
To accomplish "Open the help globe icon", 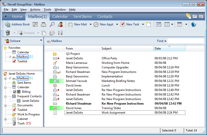I will (193, 24).
